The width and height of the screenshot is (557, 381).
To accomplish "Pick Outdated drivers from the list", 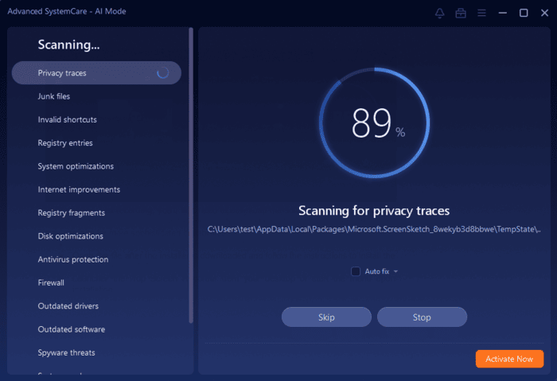I will [68, 306].
